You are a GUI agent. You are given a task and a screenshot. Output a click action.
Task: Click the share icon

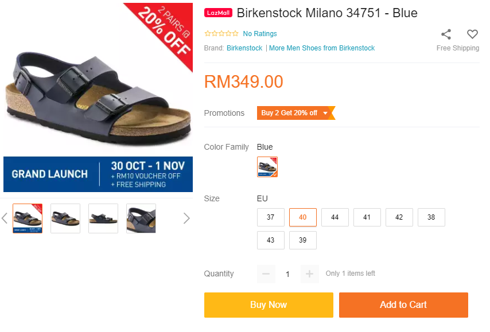[446, 34]
